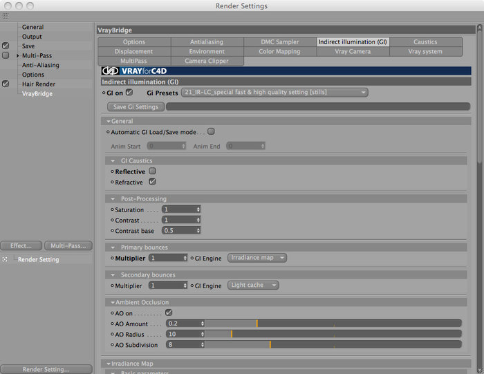Screen dimensions: 484x374
Task: Toggle the GI on checkbox
Action: coord(129,92)
